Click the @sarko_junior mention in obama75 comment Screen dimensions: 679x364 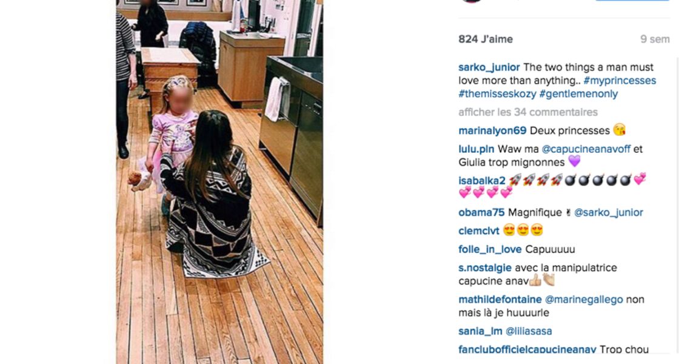(x=609, y=213)
